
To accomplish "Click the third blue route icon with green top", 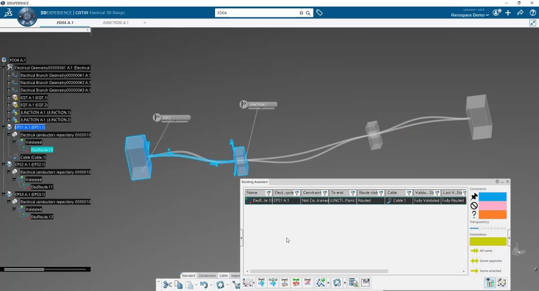I will click(273, 283).
